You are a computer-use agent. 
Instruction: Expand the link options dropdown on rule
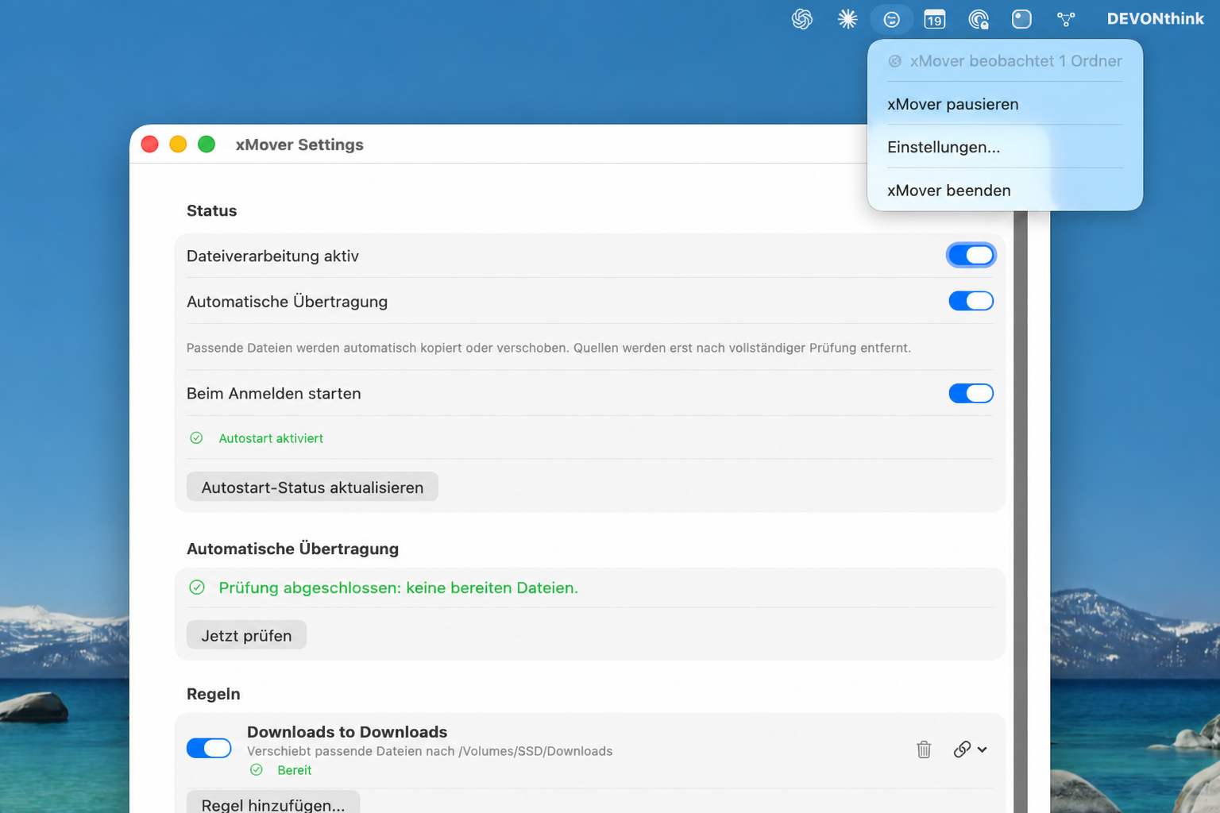(x=971, y=749)
